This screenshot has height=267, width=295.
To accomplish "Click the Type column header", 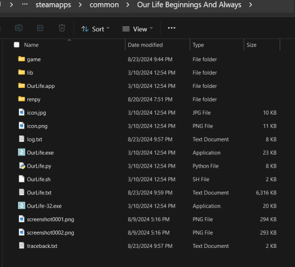I will point(198,45).
